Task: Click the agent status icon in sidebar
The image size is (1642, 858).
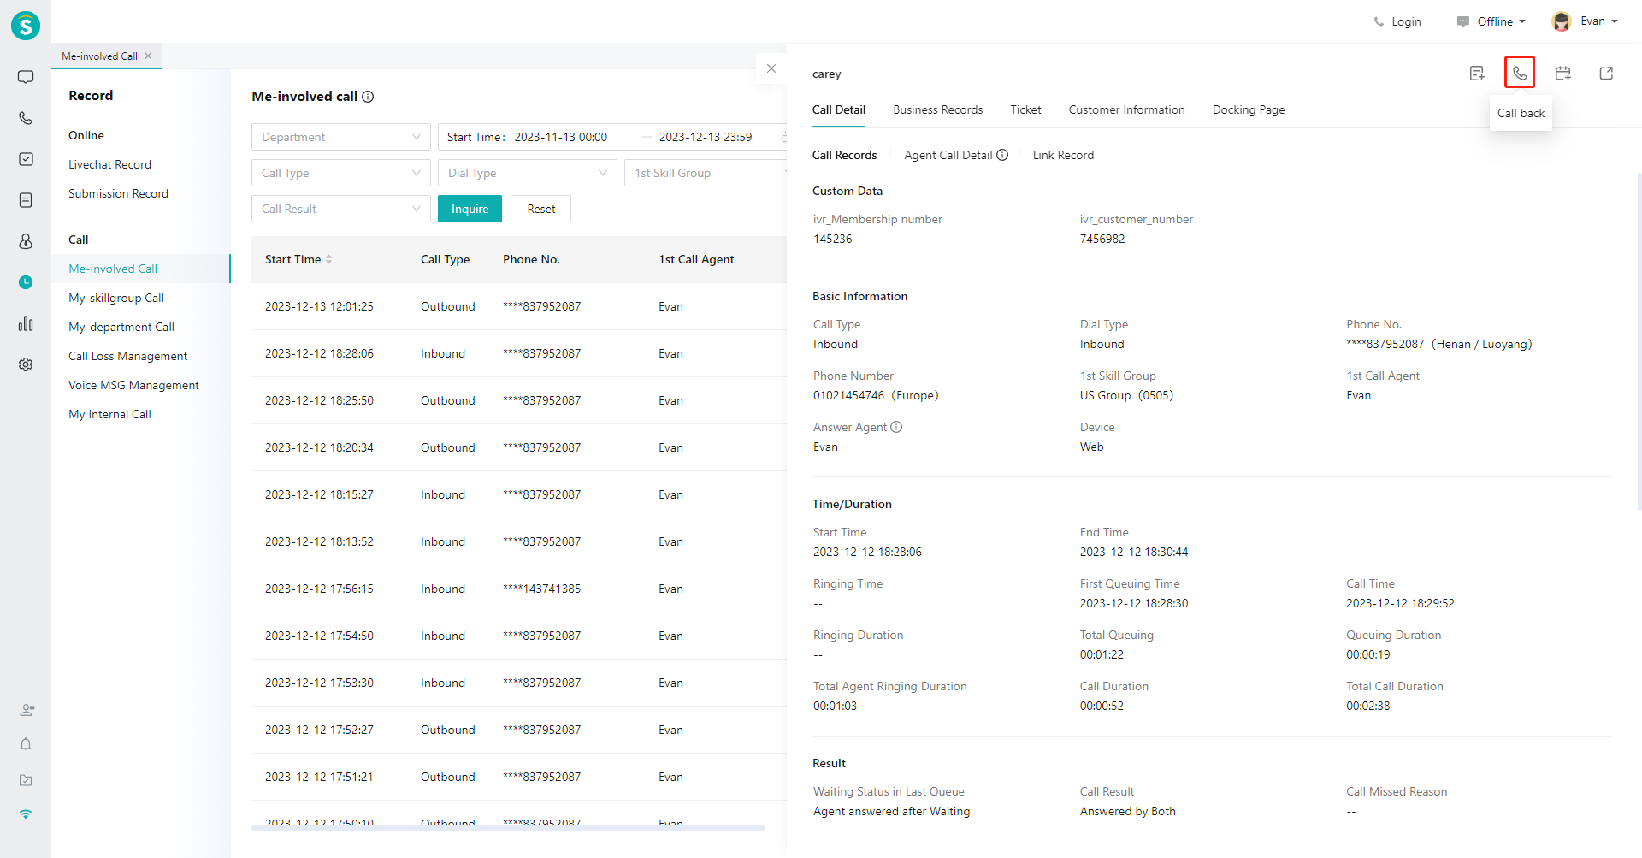Action: click(27, 710)
